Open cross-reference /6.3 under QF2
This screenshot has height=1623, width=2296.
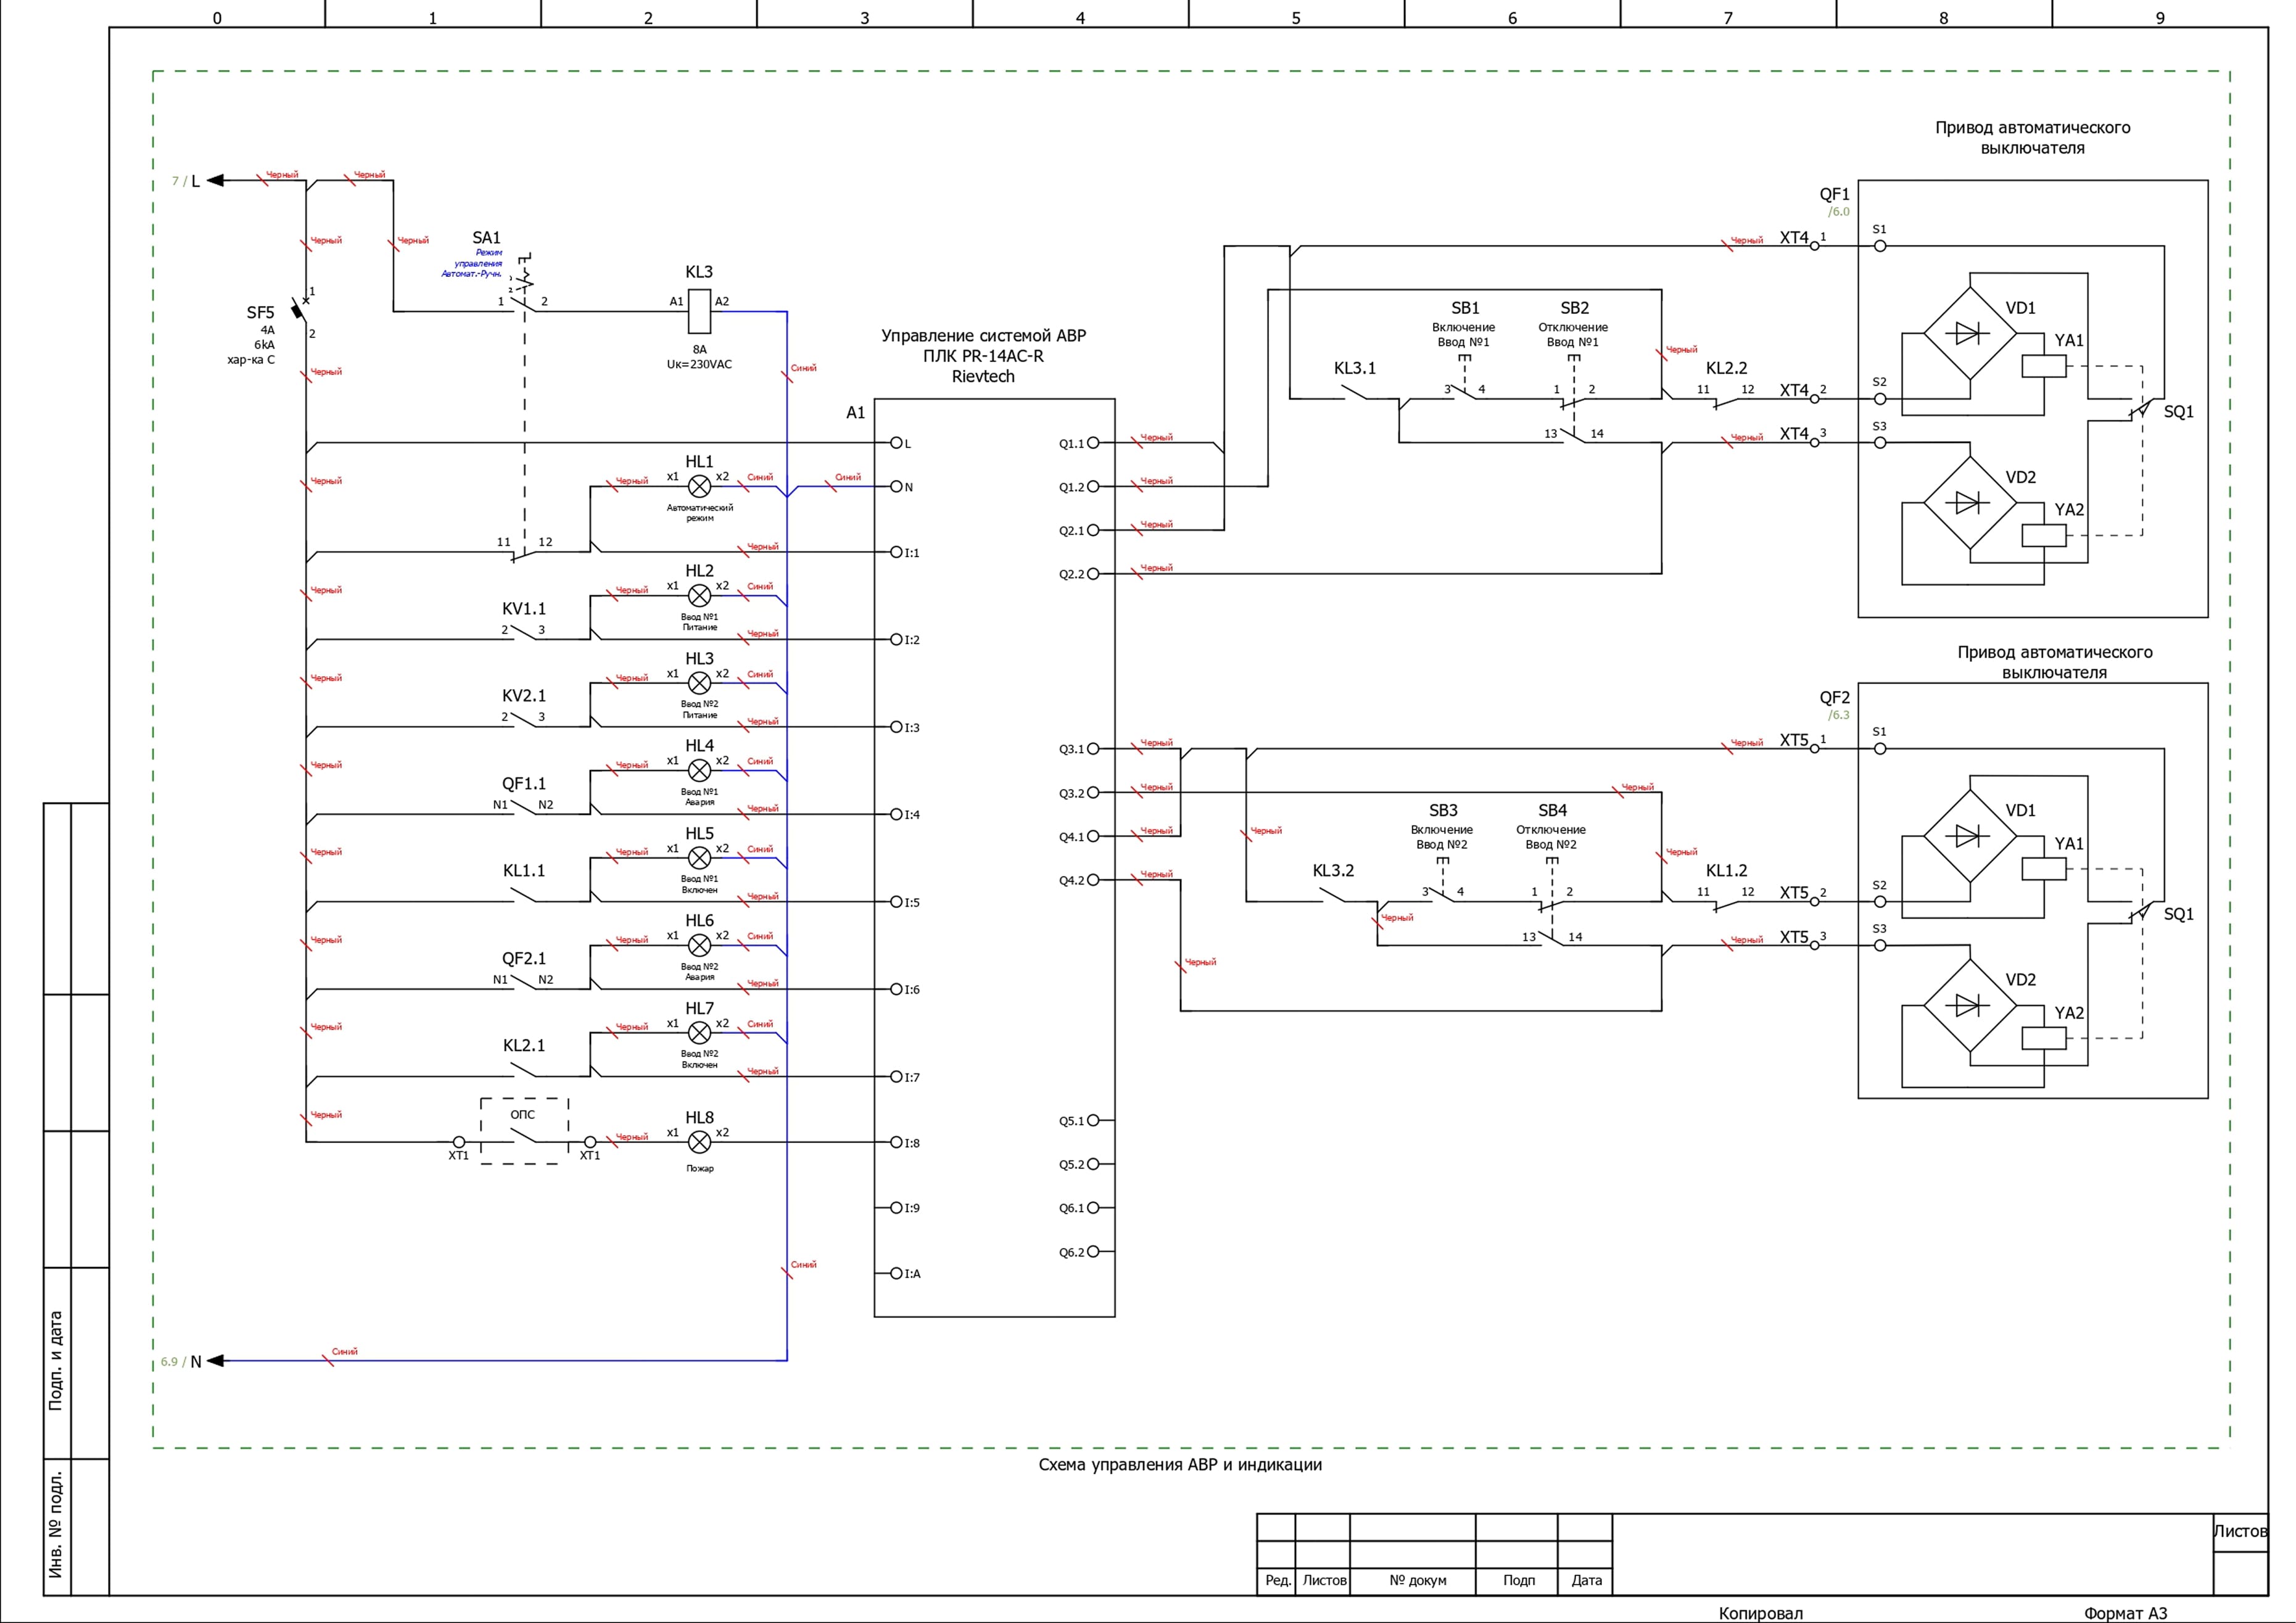[1838, 715]
